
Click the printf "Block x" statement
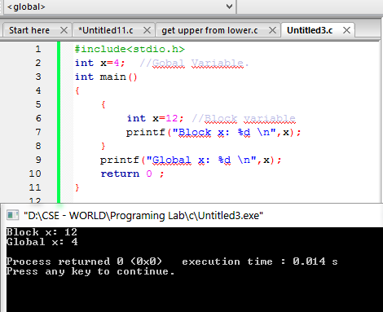coord(214,132)
